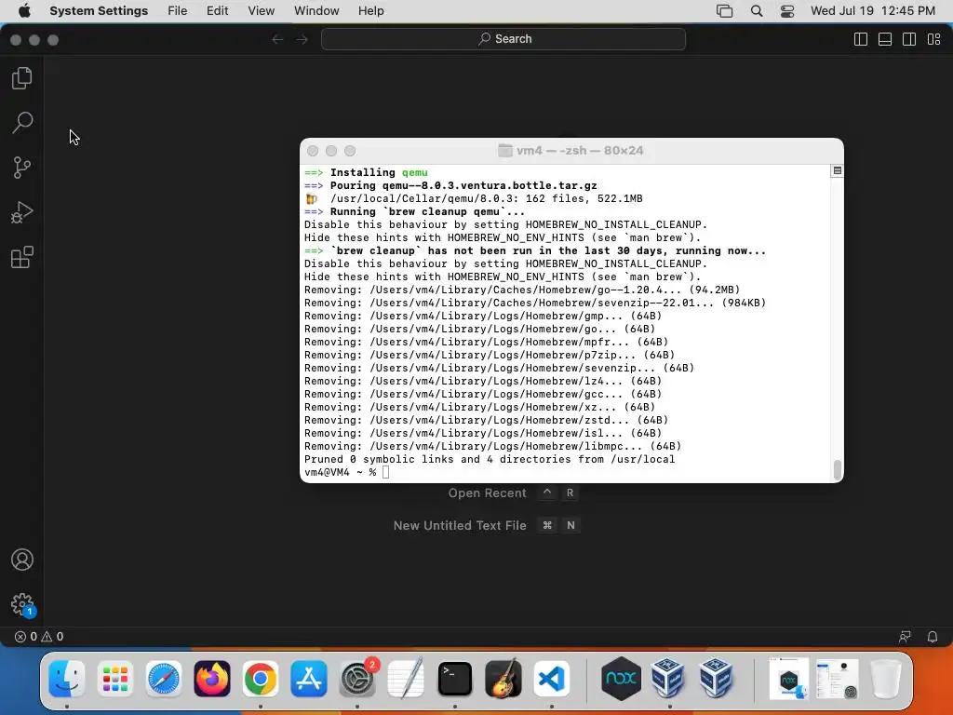Show errors and warnings in status bar
The image size is (953, 715).
pyautogui.click(x=39, y=637)
